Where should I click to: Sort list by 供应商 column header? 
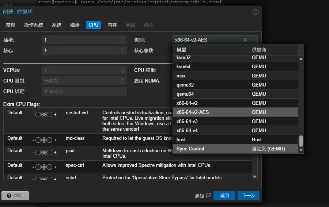273,50
